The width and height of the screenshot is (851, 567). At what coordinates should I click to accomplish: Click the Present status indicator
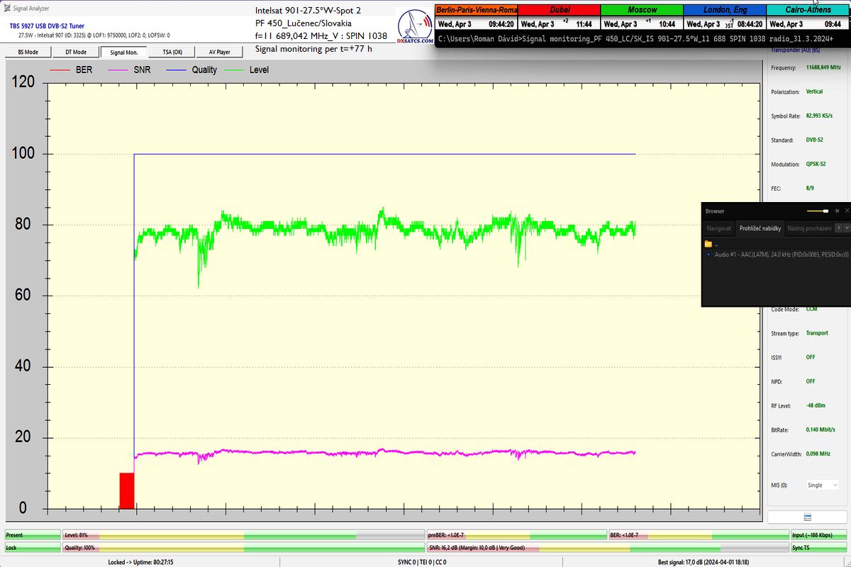point(32,535)
